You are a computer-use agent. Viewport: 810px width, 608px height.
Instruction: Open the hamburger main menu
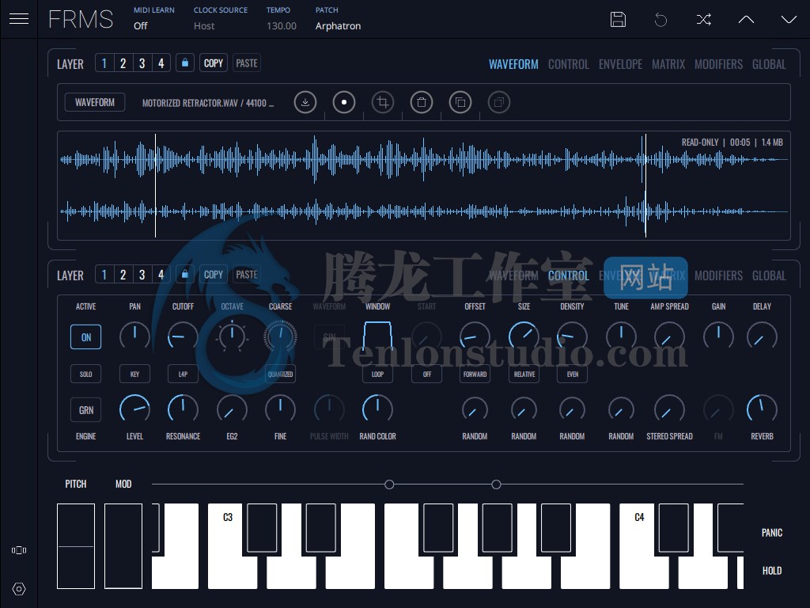coord(19,19)
